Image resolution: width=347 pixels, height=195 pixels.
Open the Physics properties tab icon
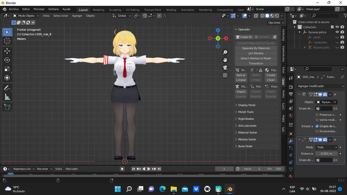coord(291,155)
